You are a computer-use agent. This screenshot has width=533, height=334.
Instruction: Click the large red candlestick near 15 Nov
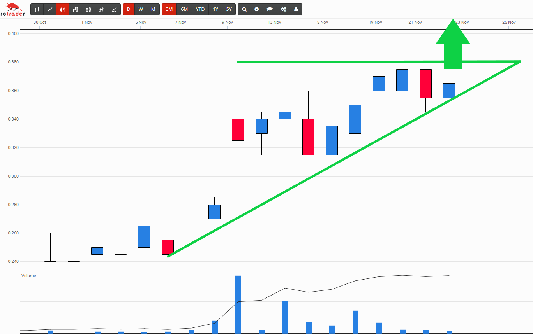[x=308, y=137]
